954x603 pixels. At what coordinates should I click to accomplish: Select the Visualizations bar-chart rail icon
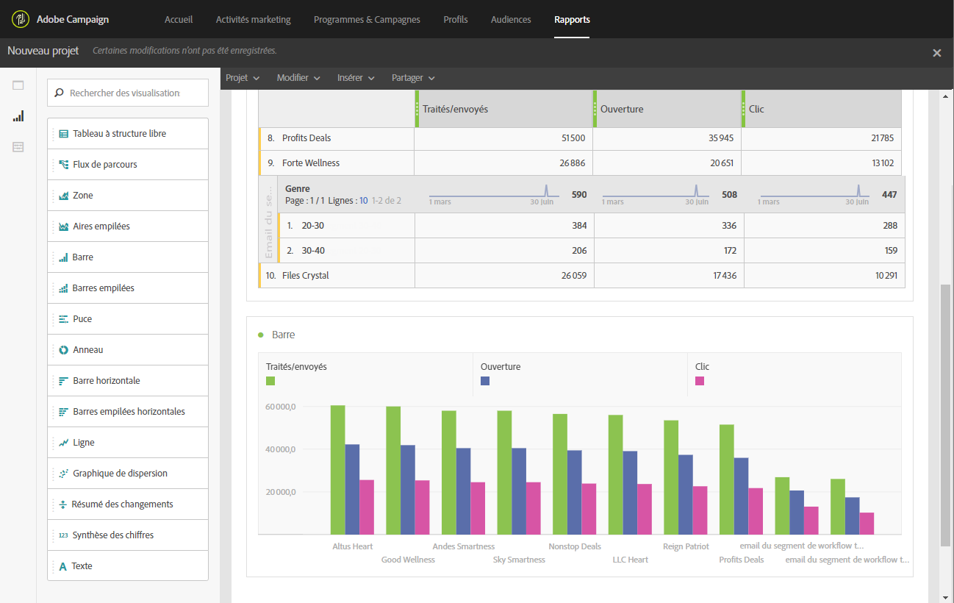18,116
